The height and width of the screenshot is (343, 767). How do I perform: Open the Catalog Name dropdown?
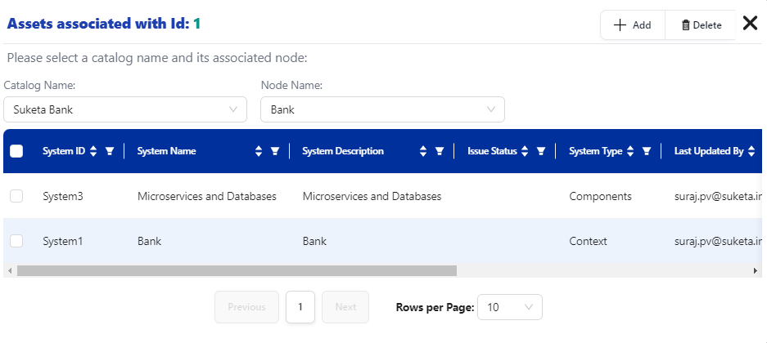(124, 109)
